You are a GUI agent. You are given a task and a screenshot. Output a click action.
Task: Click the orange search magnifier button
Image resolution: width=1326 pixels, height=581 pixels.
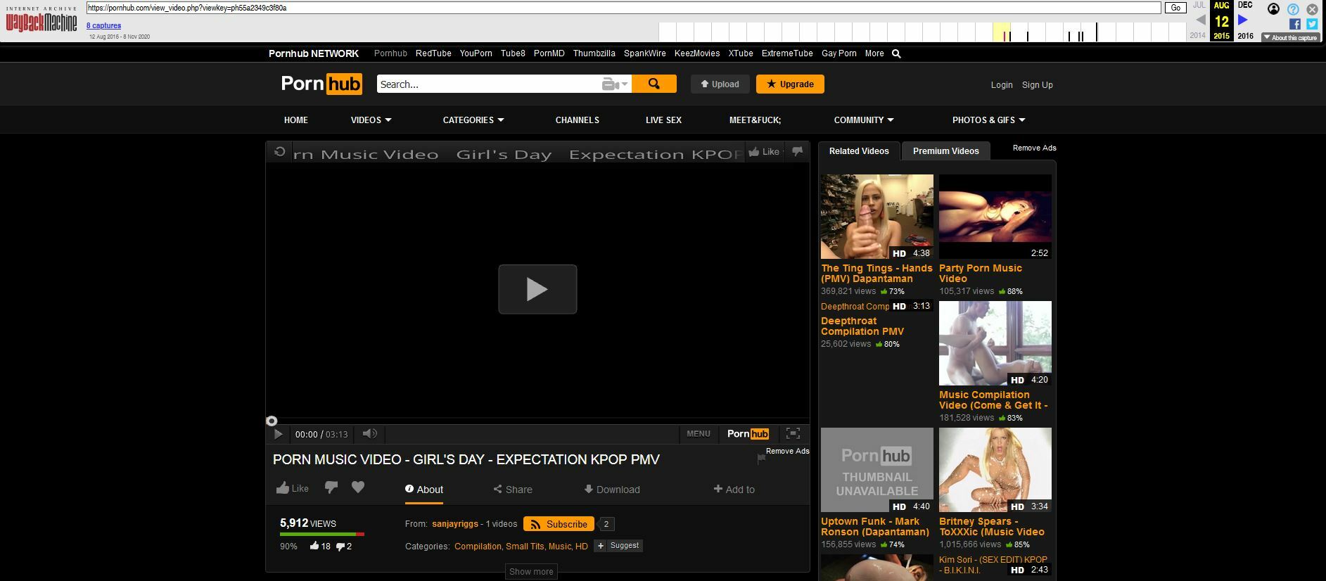(654, 84)
